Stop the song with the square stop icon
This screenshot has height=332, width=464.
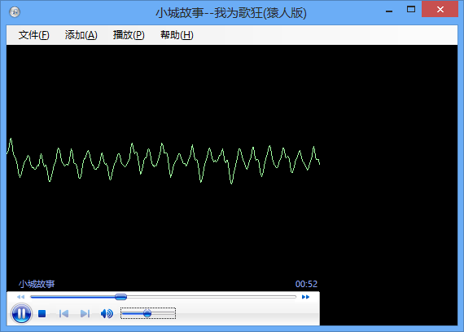tap(42, 313)
